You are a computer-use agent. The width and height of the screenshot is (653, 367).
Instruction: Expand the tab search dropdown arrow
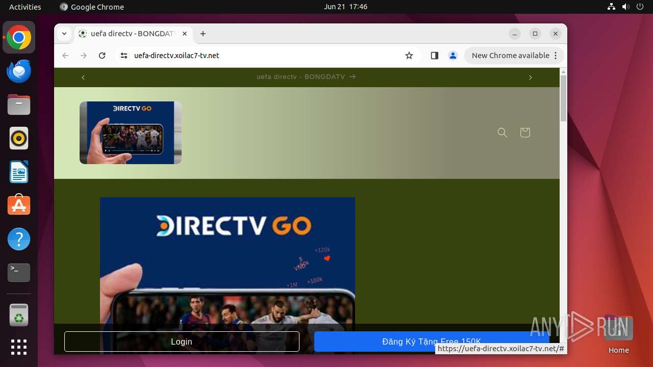point(64,34)
